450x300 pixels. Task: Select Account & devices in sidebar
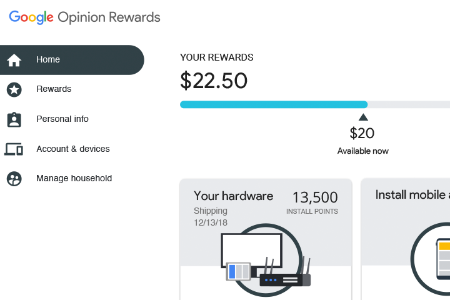click(73, 149)
